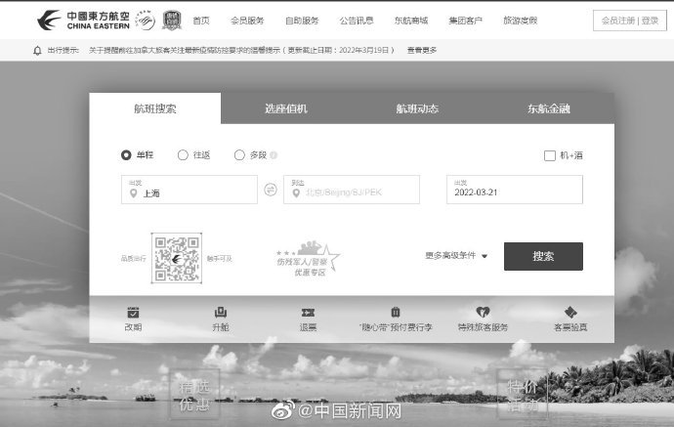Viewport: 674px width, 427px height.
Task: Open the 客票验真 ticket verification icon
Action: click(570, 313)
